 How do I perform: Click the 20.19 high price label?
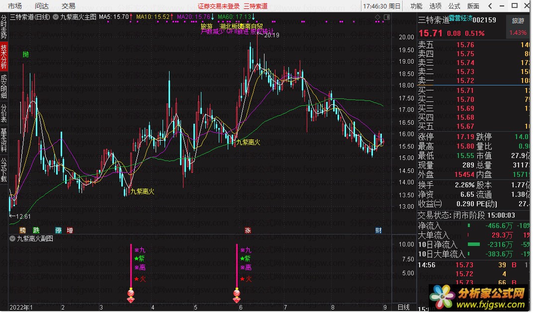click(x=271, y=35)
